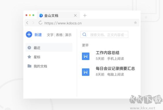Click the blue plus 新建 icon
This screenshot has height=110, width=163.
click(29, 34)
